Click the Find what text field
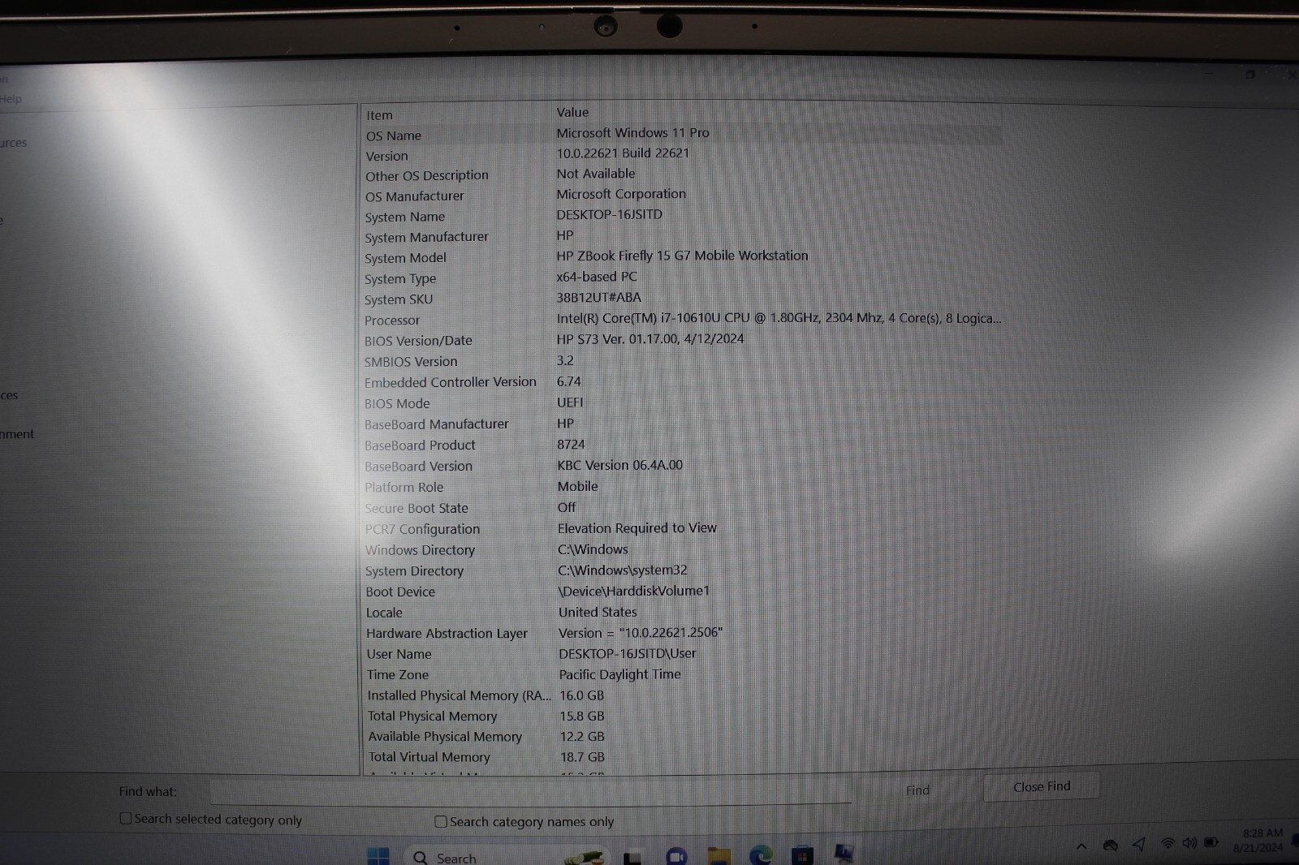This screenshot has width=1299, height=865. (x=531, y=790)
